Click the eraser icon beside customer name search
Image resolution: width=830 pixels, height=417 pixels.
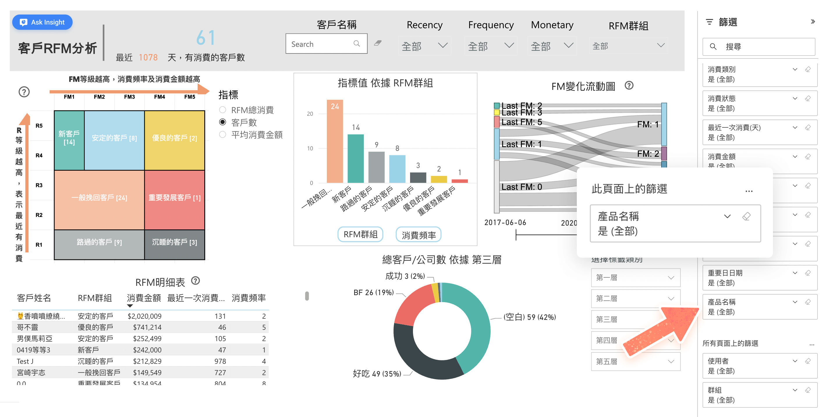pyautogui.click(x=378, y=43)
